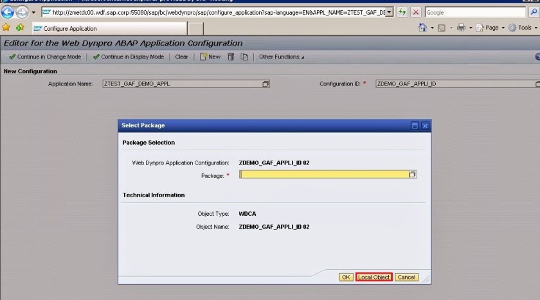
Task: Click the Print icon in command bar
Action: point(461,28)
